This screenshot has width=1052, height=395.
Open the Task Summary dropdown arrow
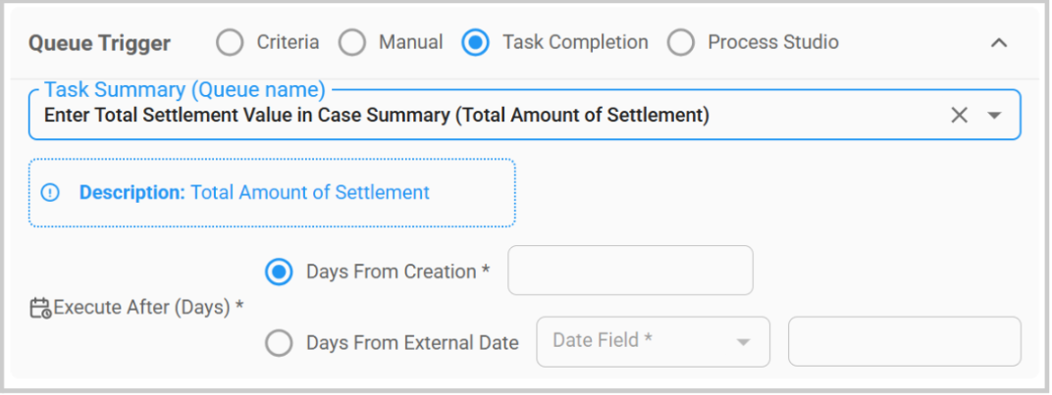(x=994, y=116)
